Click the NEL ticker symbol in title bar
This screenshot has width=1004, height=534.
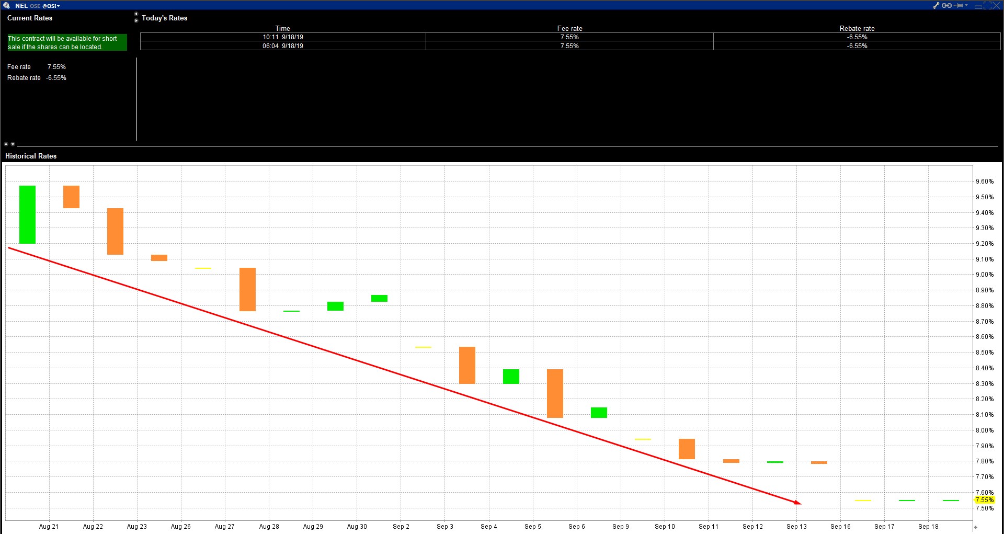click(x=21, y=6)
